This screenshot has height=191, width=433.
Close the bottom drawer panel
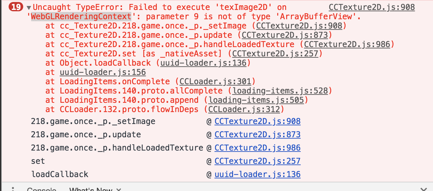click(x=423, y=189)
